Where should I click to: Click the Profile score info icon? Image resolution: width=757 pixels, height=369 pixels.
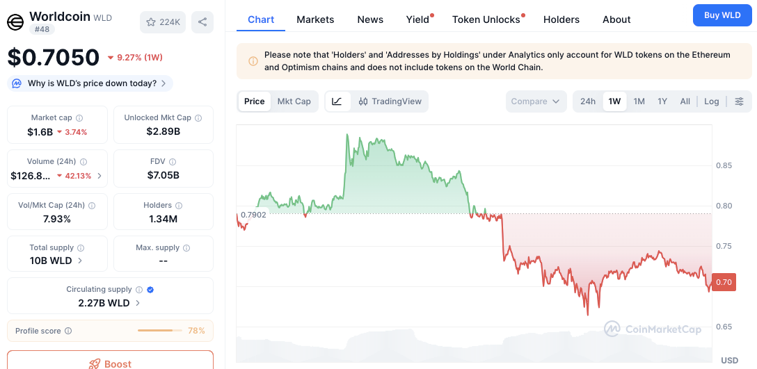(68, 331)
